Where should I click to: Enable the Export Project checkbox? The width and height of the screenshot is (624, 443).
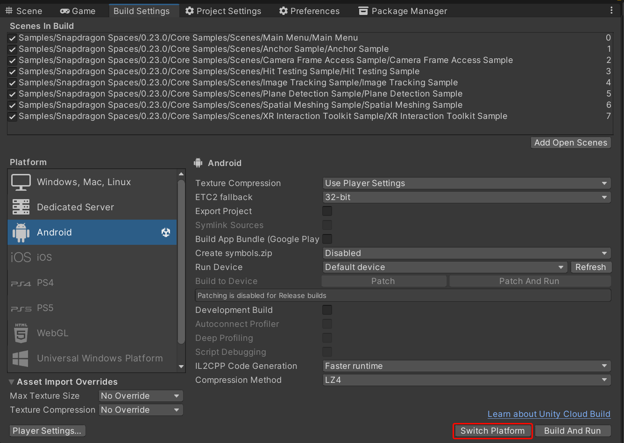(x=327, y=211)
